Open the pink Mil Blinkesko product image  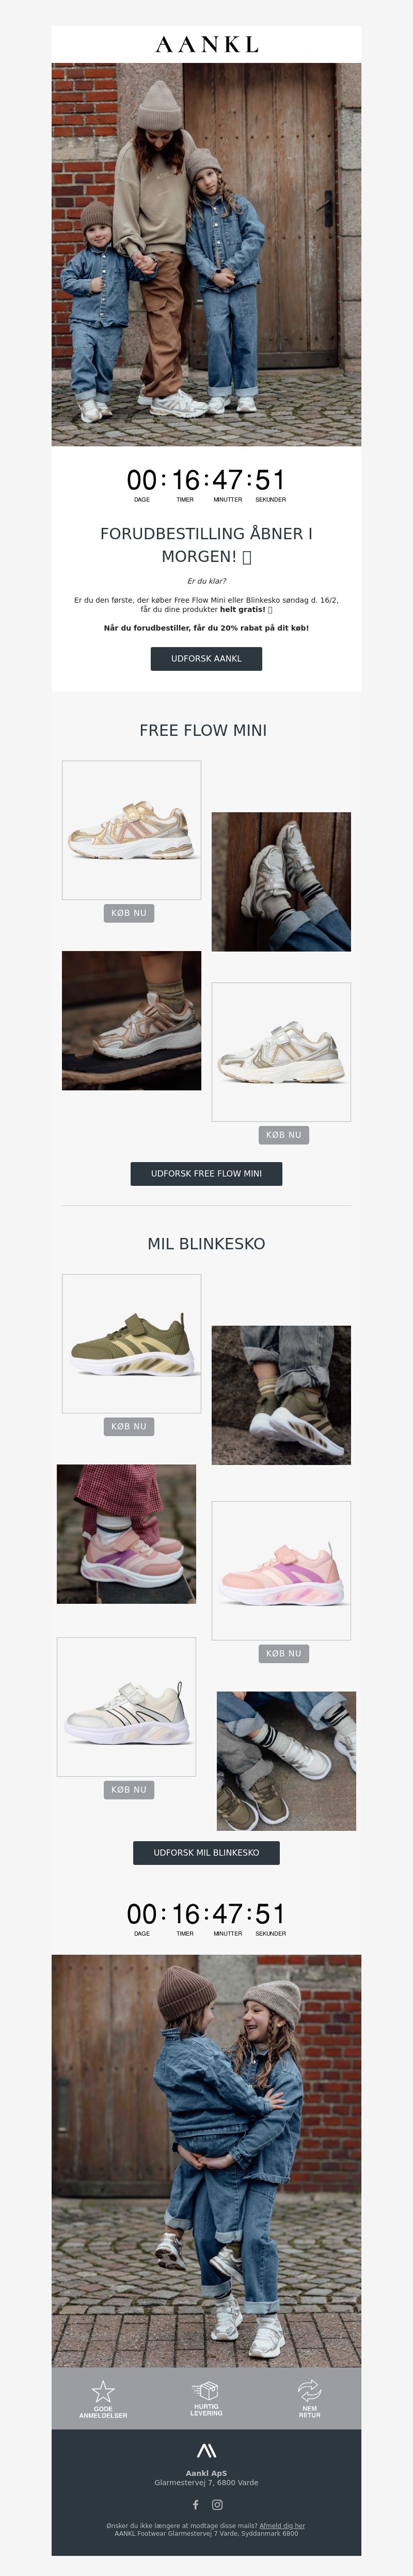pos(281,1570)
